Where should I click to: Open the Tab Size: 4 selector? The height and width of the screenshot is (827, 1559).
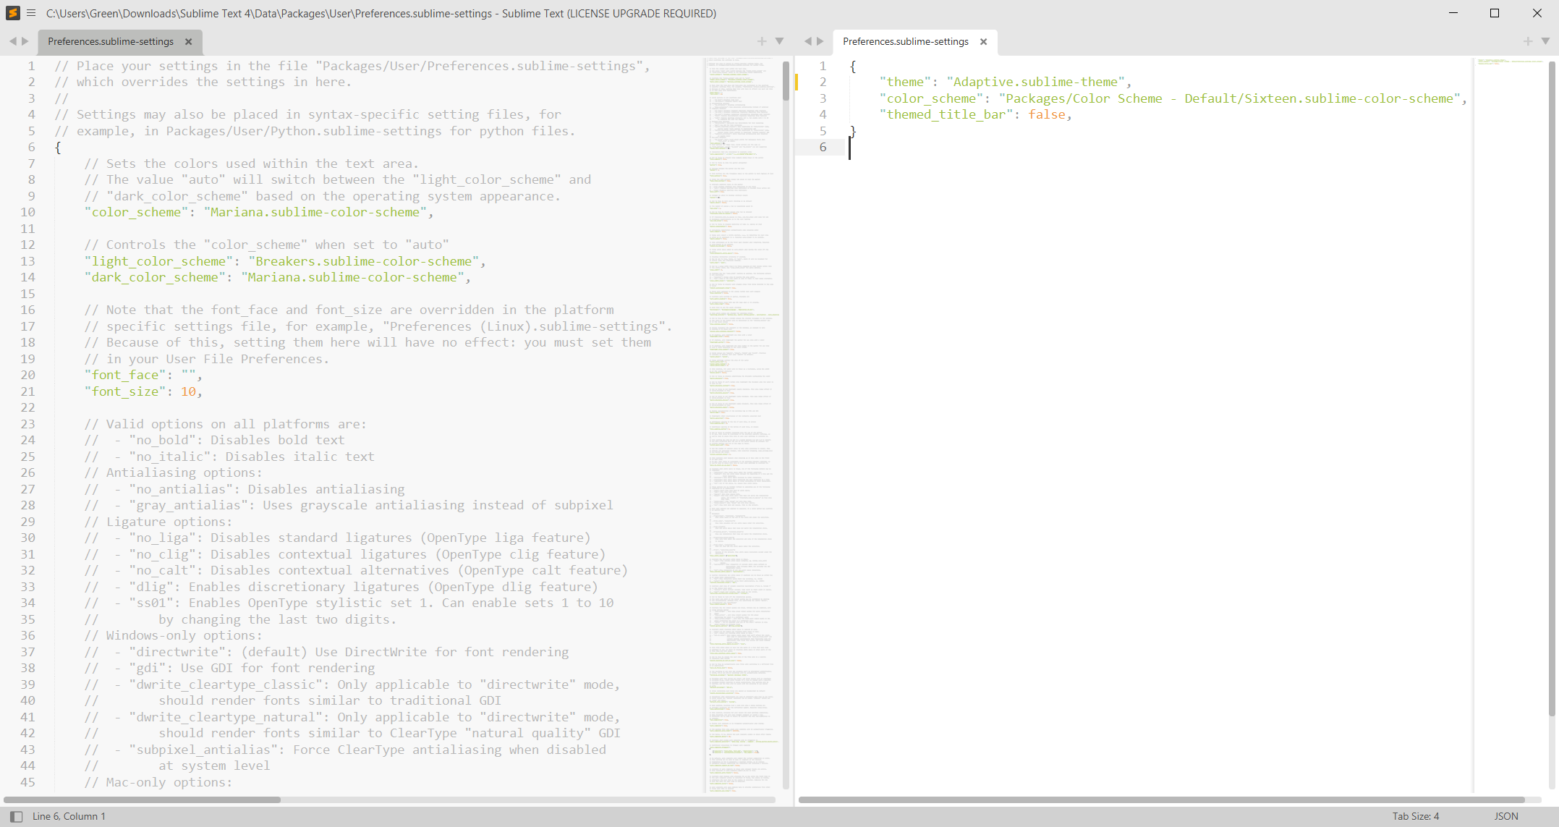(1415, 816)
